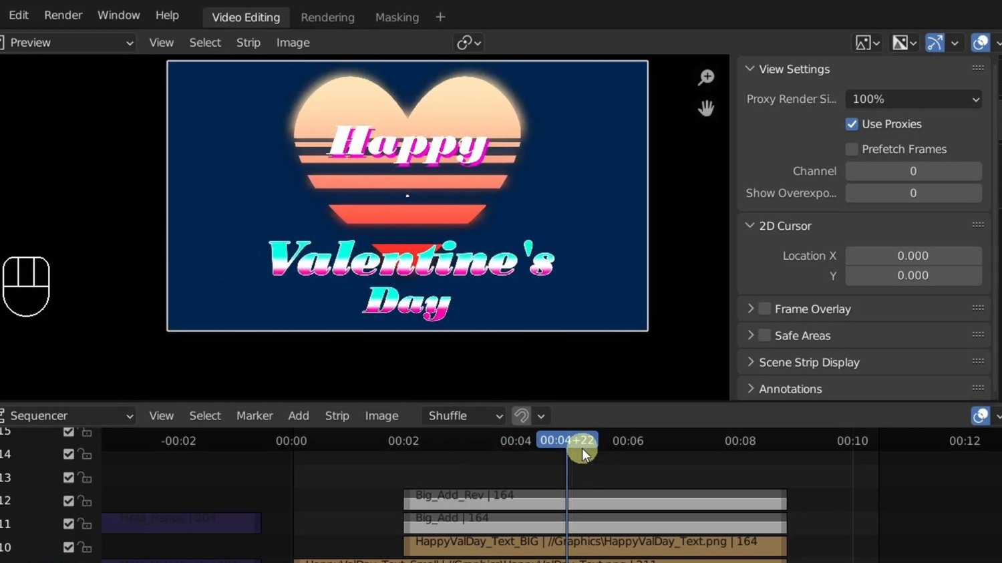
Task: Click the zoom magnifier in the preview
Action: tap(706, 77)
